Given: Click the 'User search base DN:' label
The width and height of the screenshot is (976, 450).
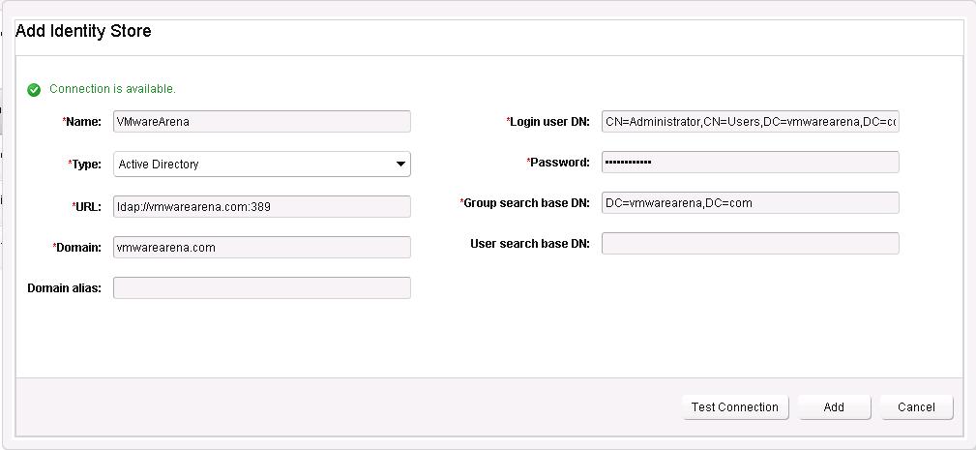Looking at the screenshot, I should click(x=529, y=244).
